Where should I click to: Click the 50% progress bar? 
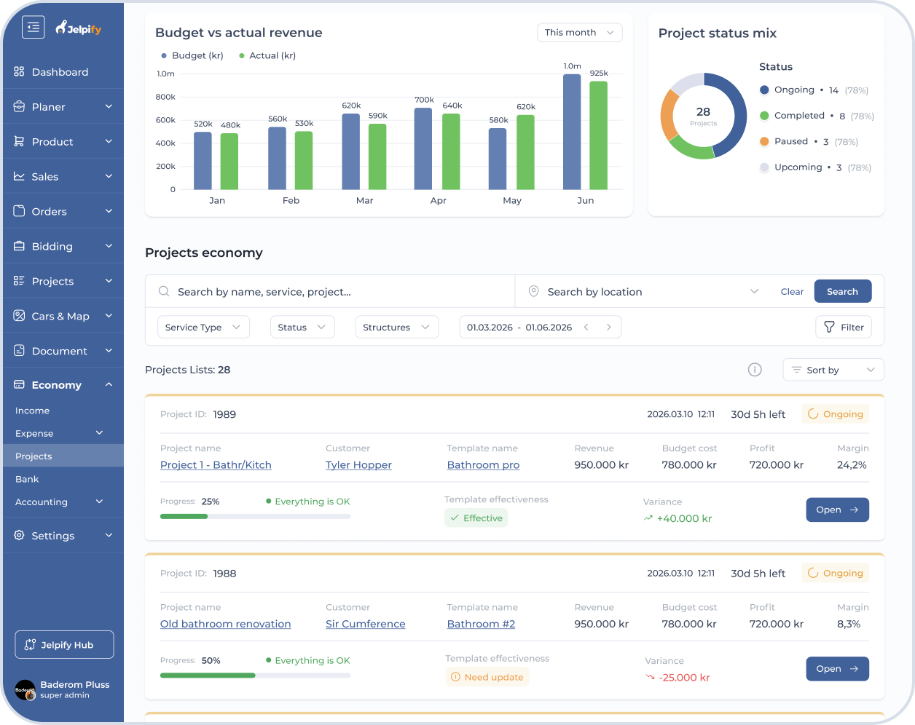tap(255, 676)
